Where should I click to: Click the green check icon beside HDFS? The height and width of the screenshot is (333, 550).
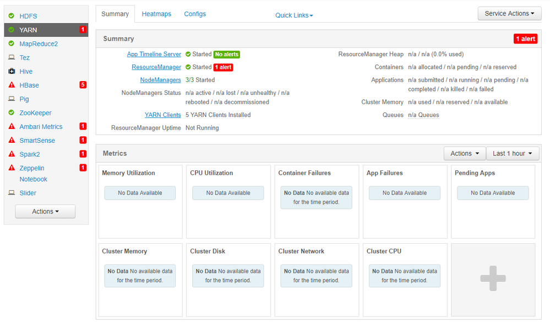pos(12,16)
